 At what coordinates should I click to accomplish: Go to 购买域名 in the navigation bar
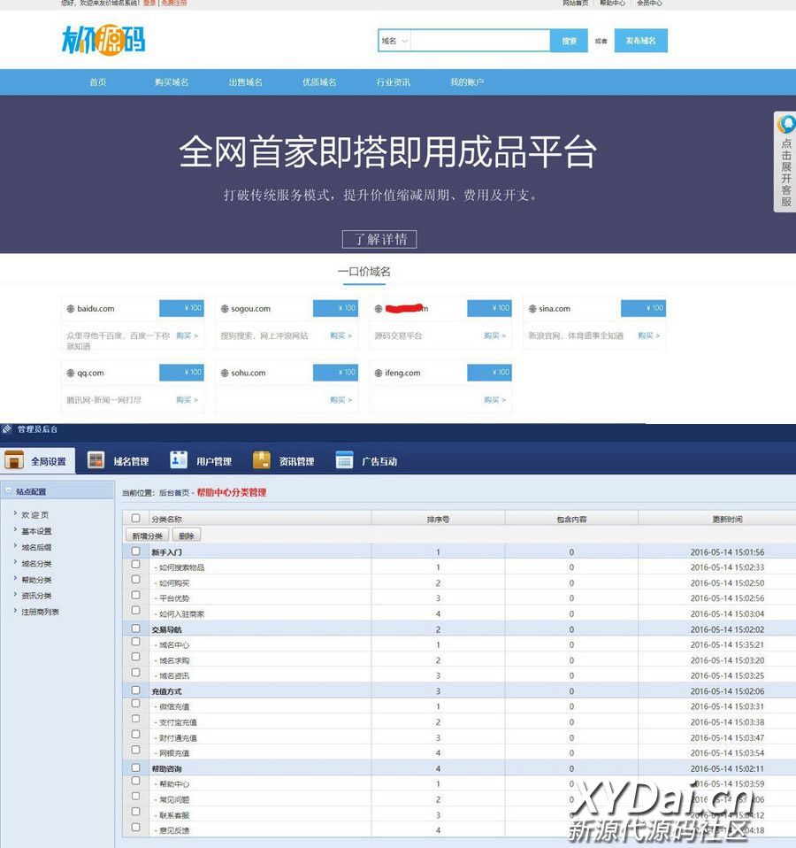(172, 82)
